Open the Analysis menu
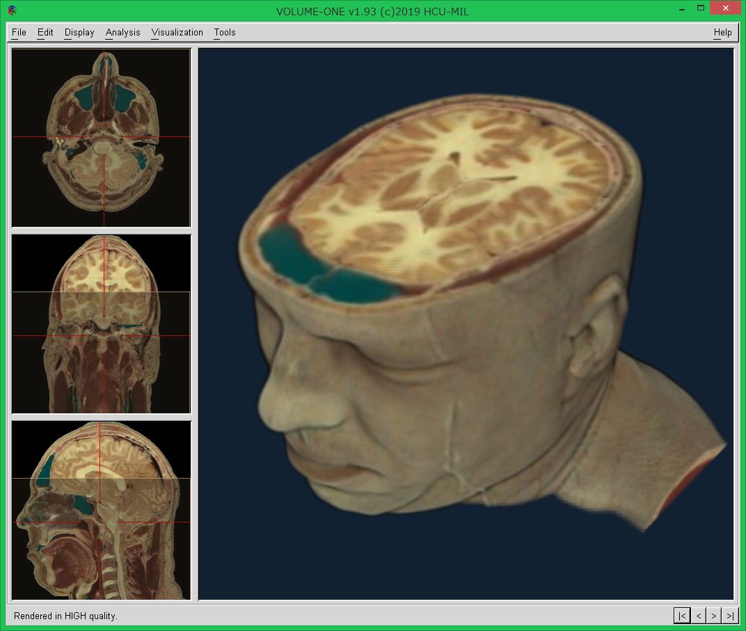 pos(122,32)
